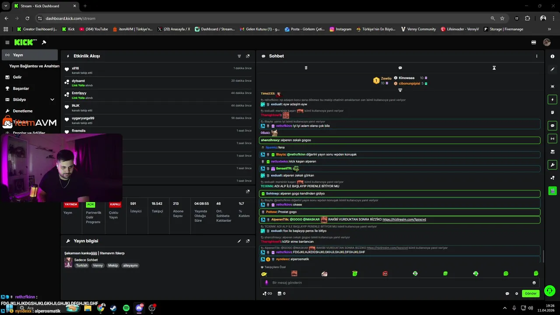Open the Yayın sidebar menu item
Image resolution: width=560 pixels, height=315 pixels.
pyautogui.click(x=30, y=55)
